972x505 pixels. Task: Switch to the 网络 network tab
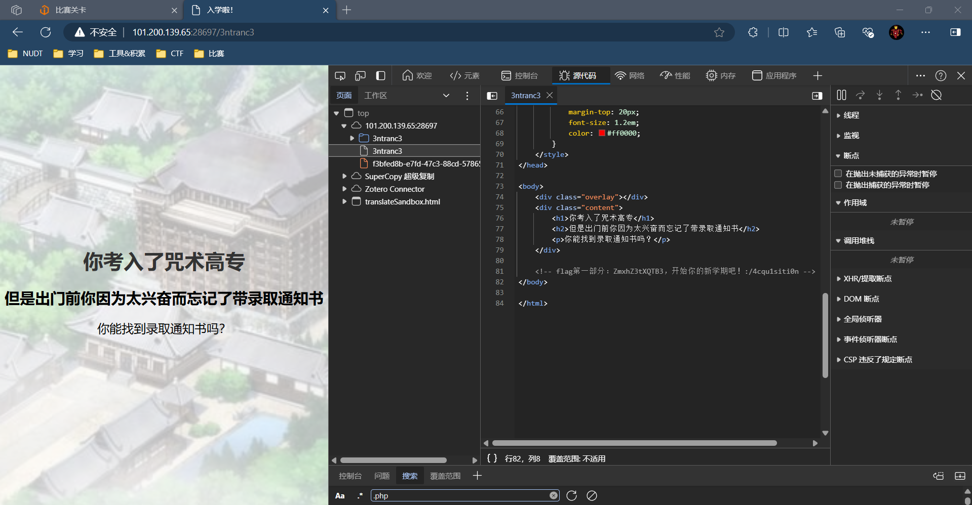click(630, 76)
